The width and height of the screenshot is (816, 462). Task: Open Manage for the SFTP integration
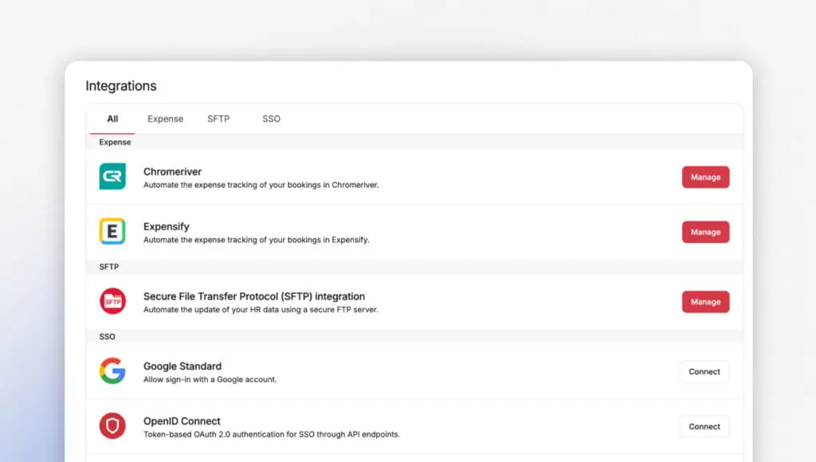705,302
